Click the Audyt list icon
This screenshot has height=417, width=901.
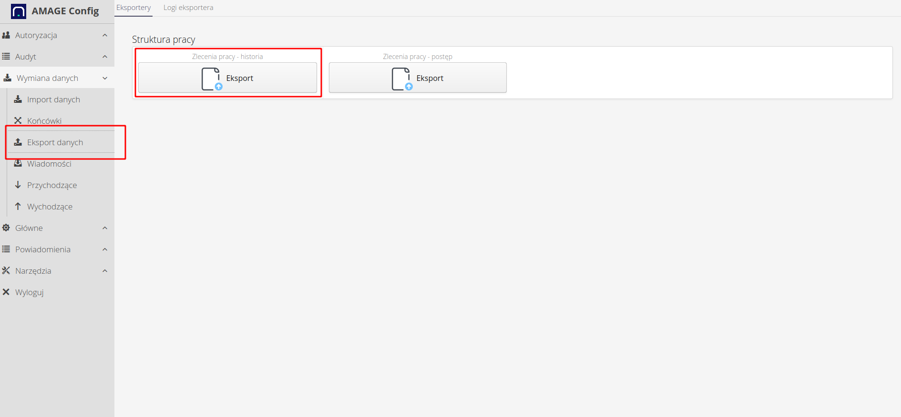pos(6,57)
